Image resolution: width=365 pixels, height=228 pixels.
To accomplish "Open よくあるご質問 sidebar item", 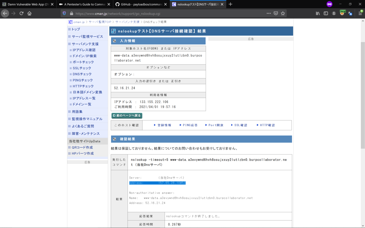I will click(82, 126).
